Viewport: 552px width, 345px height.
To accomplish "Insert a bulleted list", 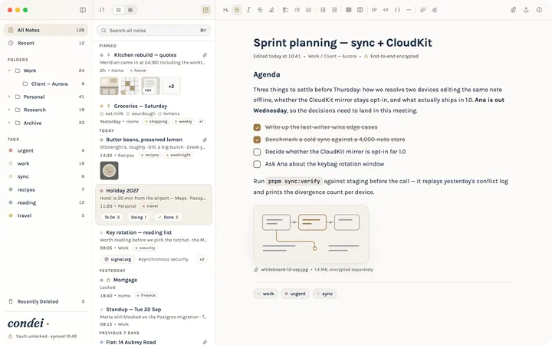I will 297,10.
